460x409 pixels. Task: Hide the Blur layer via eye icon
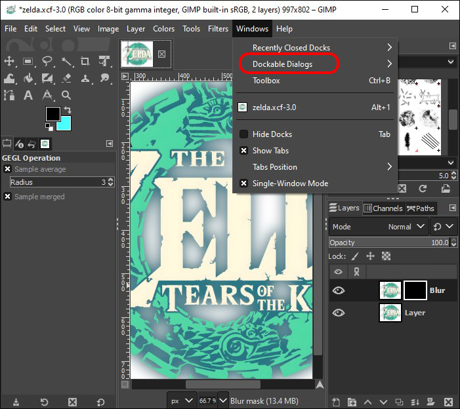pos(339,291)
